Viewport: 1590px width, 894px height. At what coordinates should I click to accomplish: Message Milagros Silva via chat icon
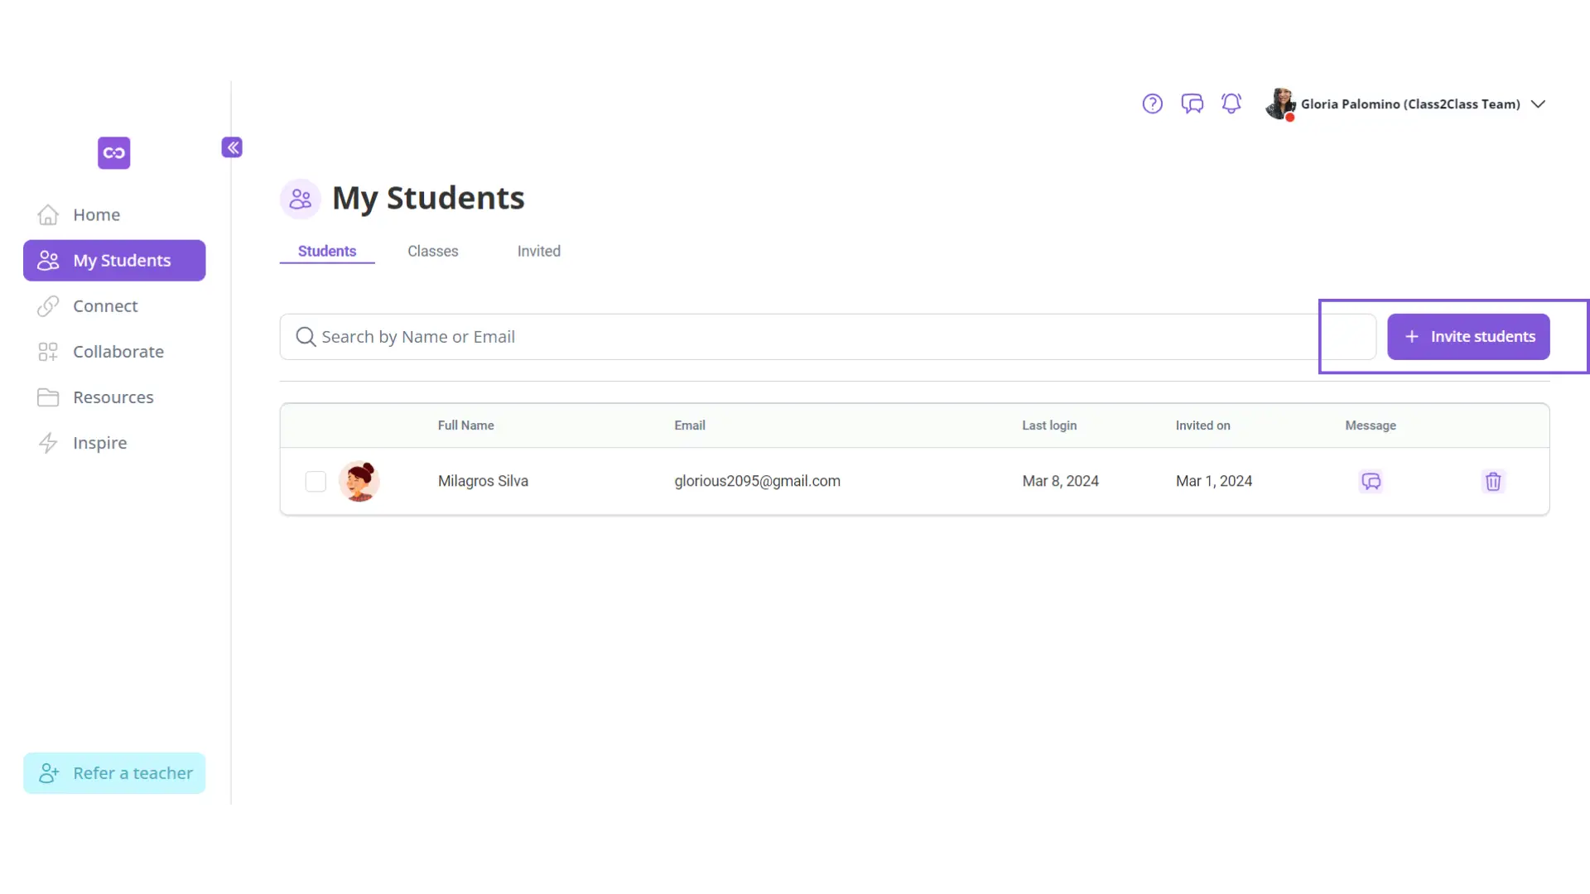1371,482
